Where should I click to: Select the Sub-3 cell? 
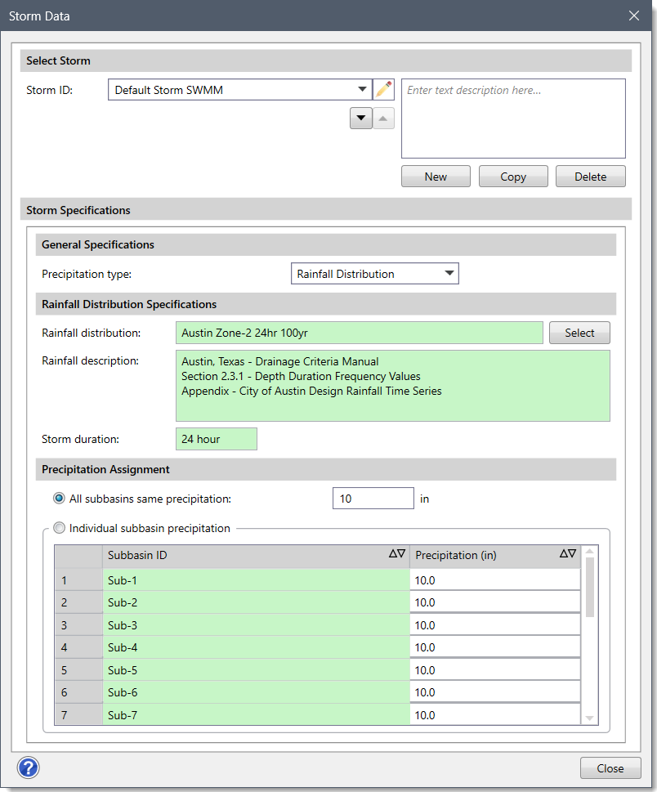point(256,624)
